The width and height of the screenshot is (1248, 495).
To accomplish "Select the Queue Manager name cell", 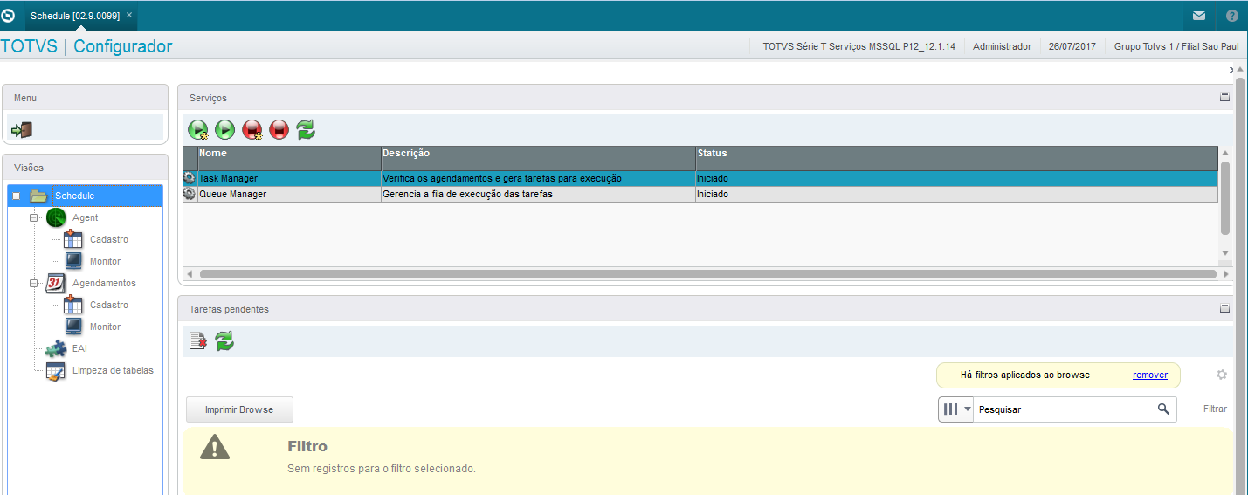I will pyautogui.click(x=289, y=194).
